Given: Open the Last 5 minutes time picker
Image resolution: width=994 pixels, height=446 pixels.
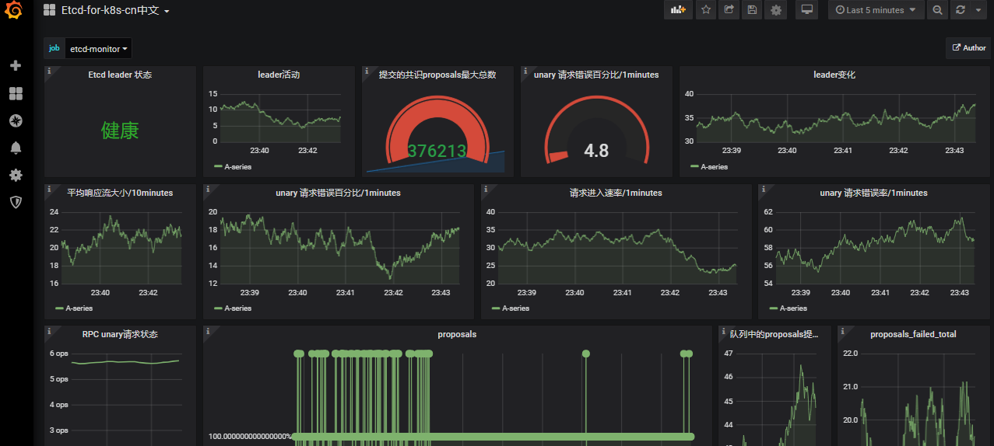Looking at the screenshot, I should [x=876, y=10].
